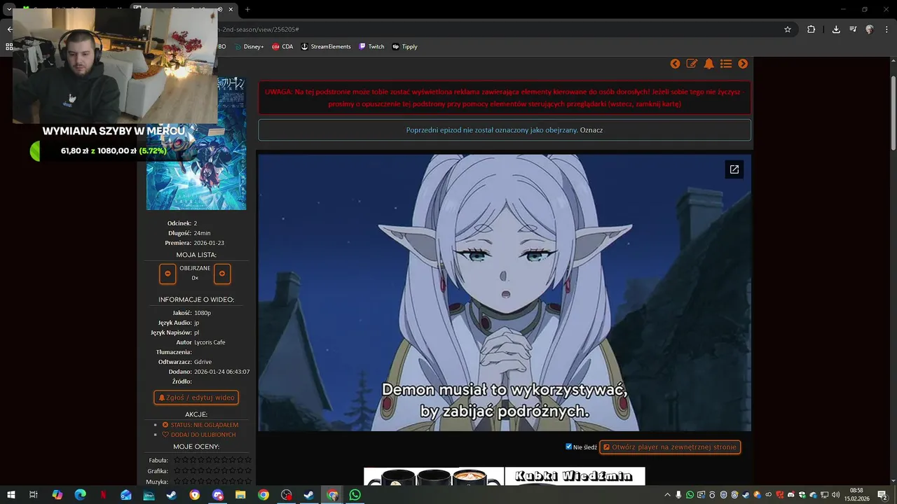Image resolution: width=897 pixels, height=504 pixels.
Task: Open Twitch bookmark
Action: pyautogui.click(x=371, y=47)
